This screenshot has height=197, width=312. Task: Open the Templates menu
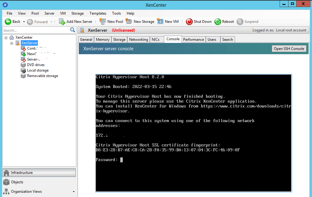click(98, 13)
